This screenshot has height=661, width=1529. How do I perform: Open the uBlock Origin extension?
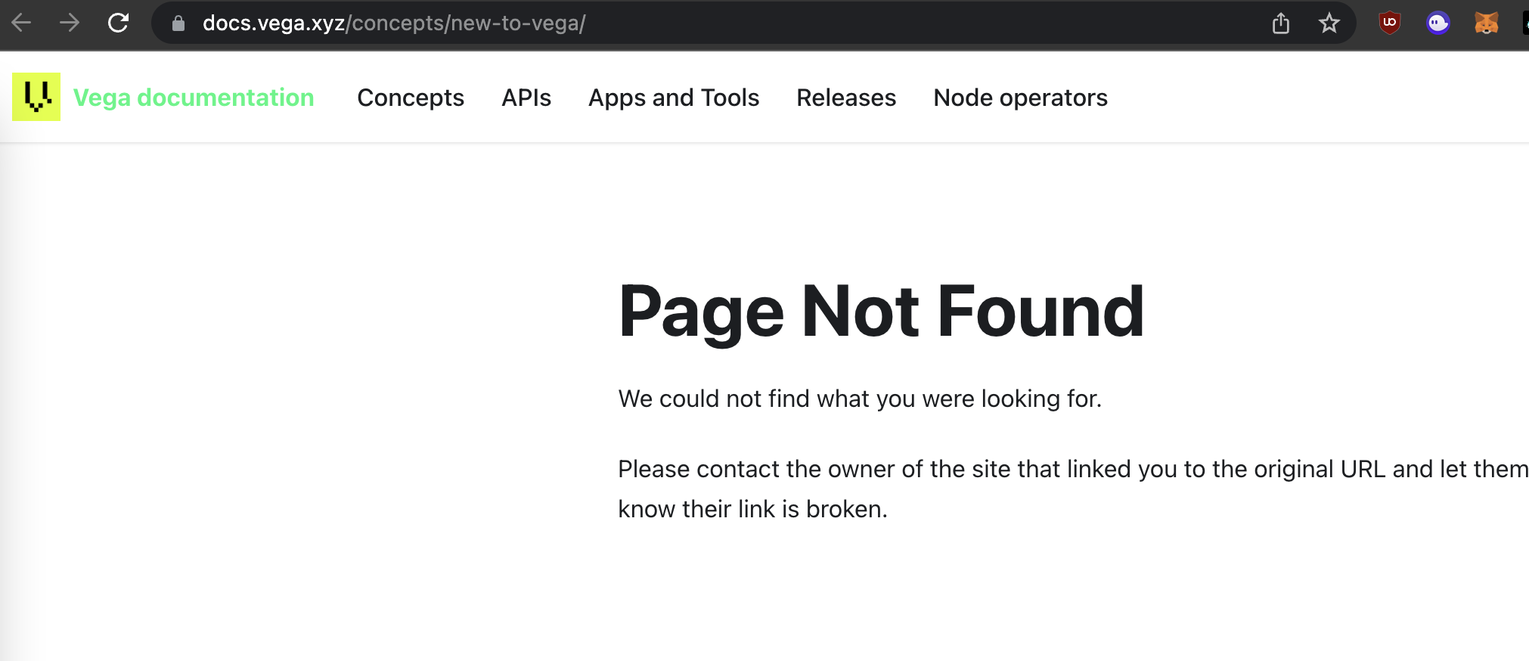(1389, 23)
